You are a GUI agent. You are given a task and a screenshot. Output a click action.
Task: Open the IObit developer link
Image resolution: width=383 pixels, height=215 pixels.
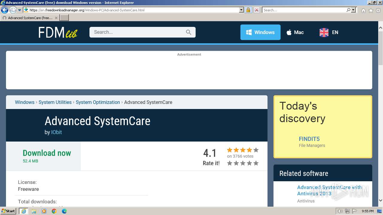point(56,132)
